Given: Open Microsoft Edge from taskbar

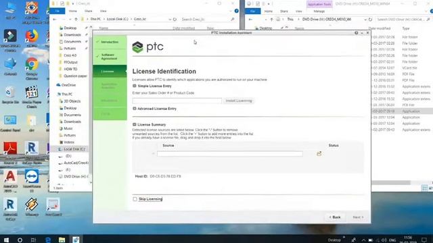Looking at the screenshot, I should click(x=48, y=240).
